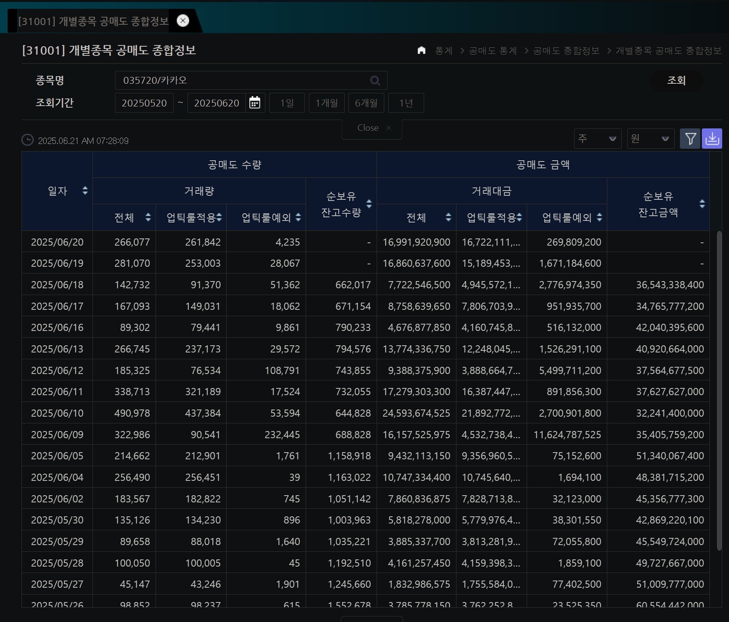Open 공매도 통계 breadcrumb link

tap(493, 51)
